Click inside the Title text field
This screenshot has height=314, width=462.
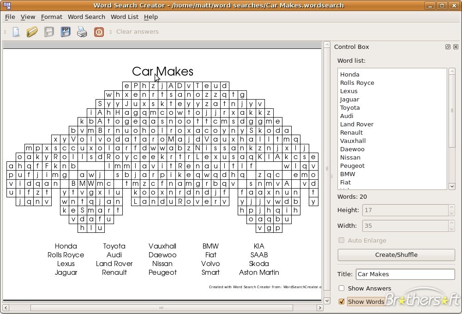pyautogui.click(x=405, y=274)
